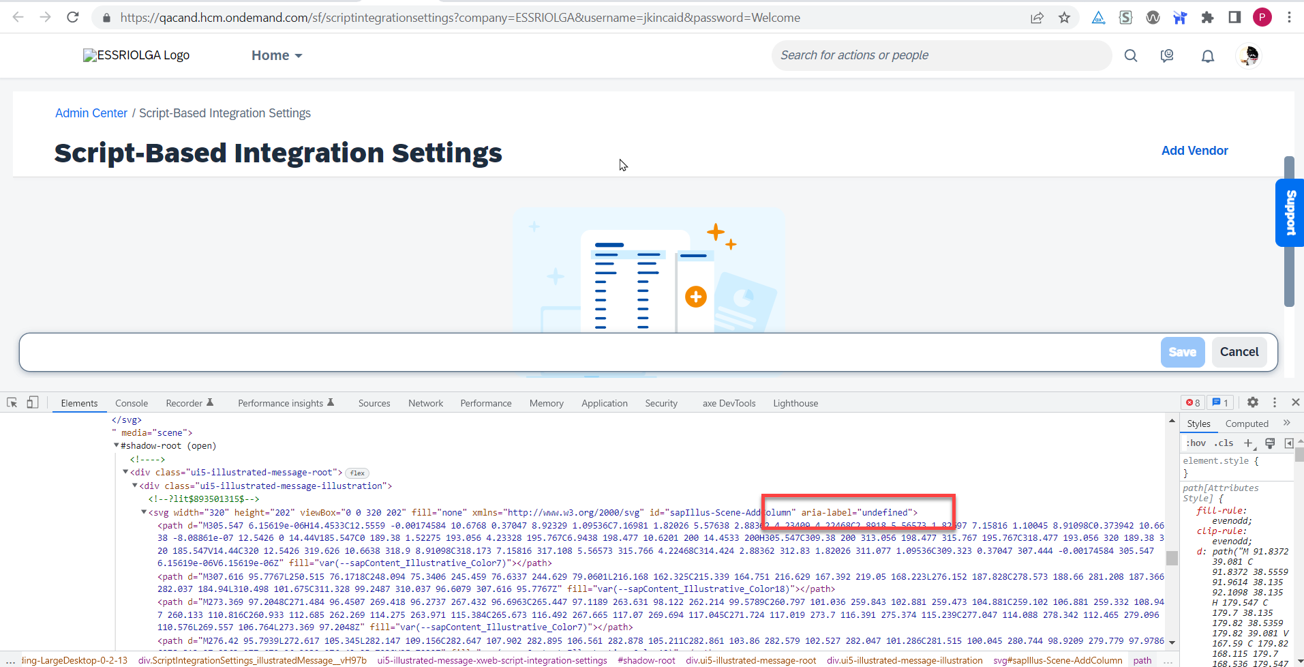
Task: Add a new style rule with plus icon
Action: 1248,443
